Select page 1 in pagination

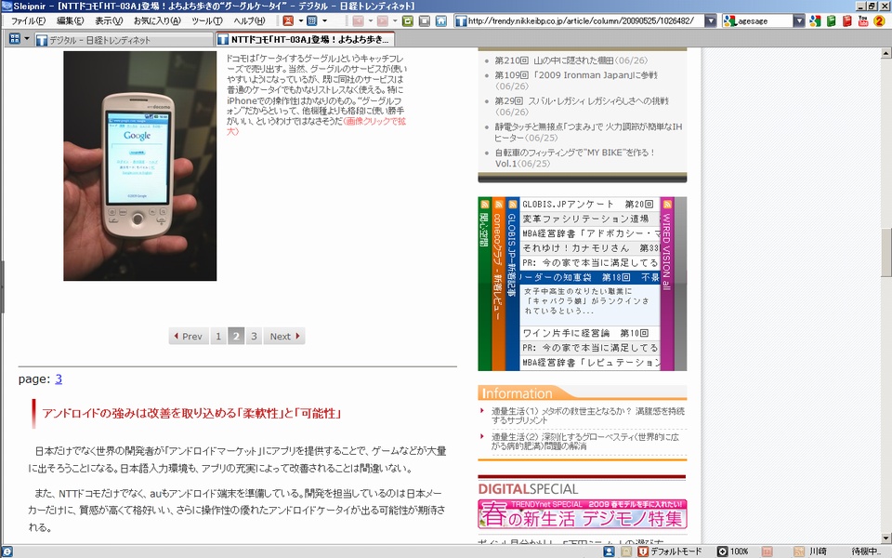(x=217, y=336)
